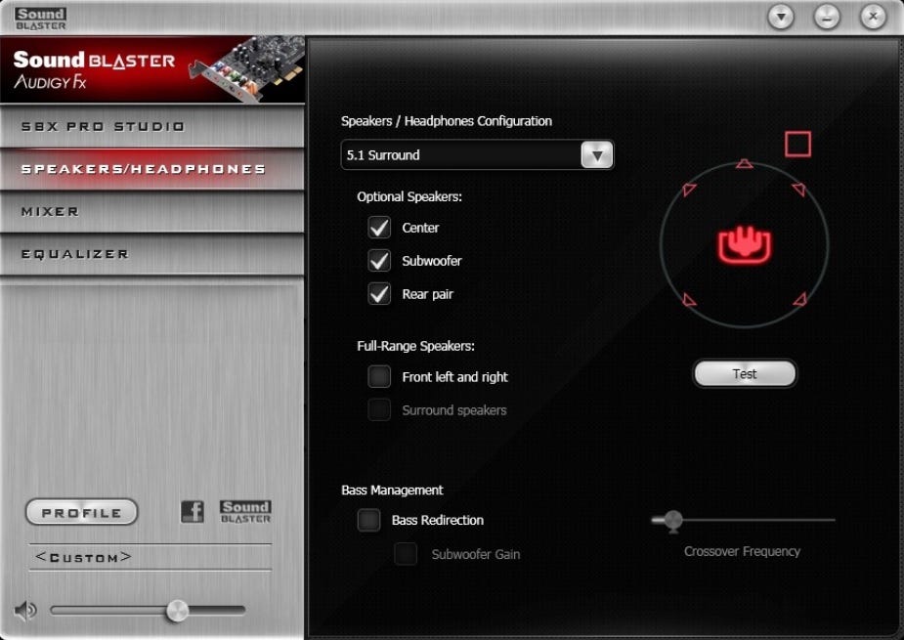Image resolution: width=904 pixels, height=640 pixels.
Task: Click the Sound Blaster Audigy Fx banner
Action: pyautogui.click(x=152, y=69)
